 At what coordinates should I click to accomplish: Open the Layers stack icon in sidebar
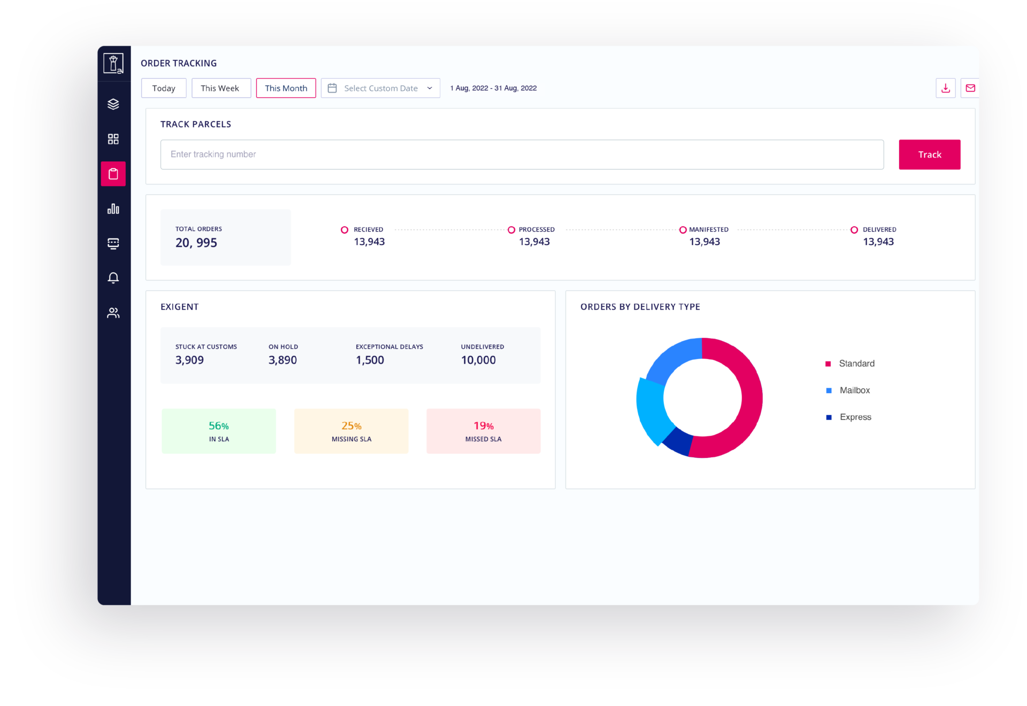[113, 104]
